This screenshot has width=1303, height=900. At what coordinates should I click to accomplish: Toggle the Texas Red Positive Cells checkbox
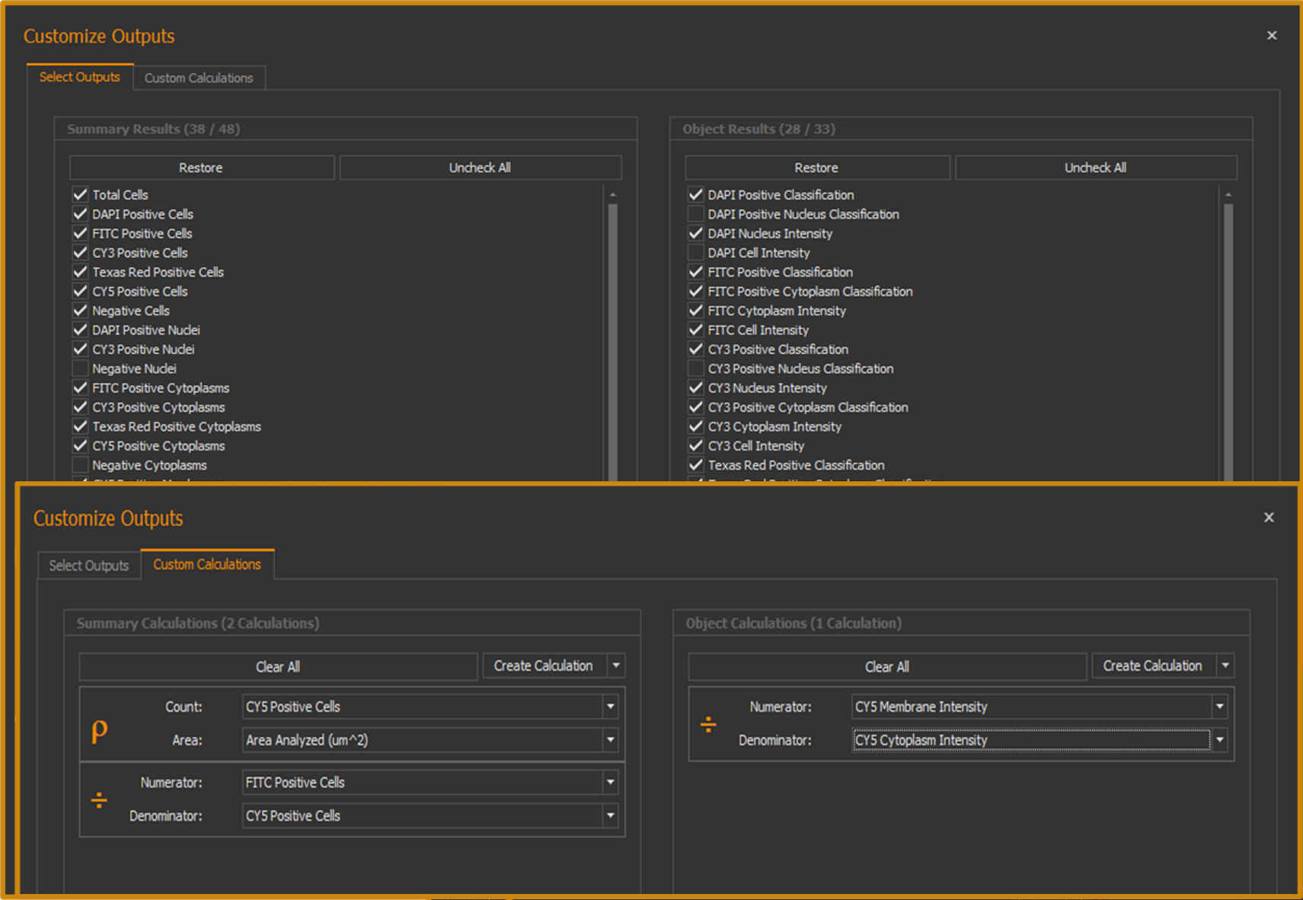tap(80, 272)
